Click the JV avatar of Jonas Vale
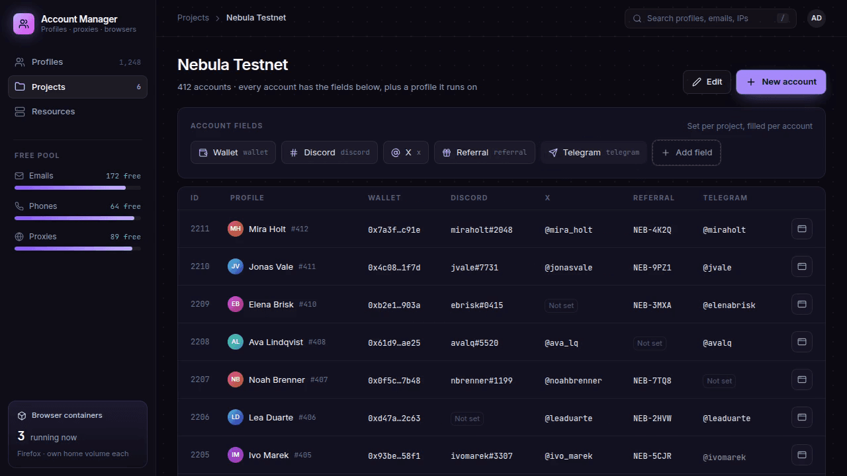The width and height of the screenshot is (847, 476). (236, 266)
